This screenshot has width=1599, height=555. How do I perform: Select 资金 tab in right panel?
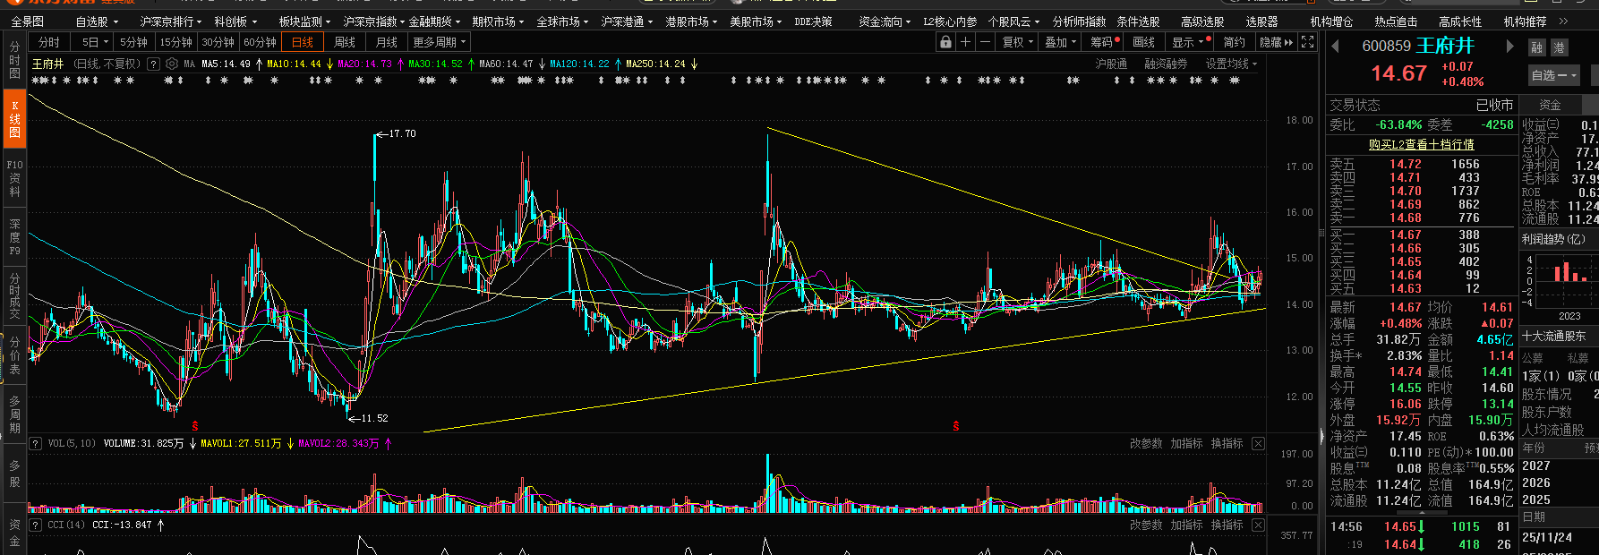(x=1550, y=105)
